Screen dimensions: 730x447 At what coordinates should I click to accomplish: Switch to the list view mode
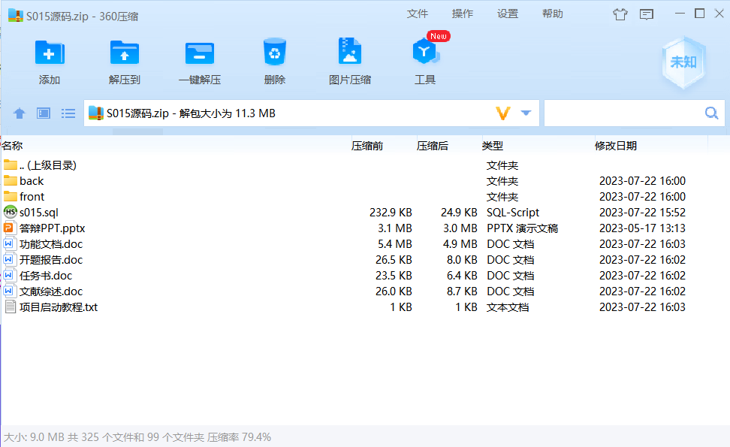tap(68, 113)
